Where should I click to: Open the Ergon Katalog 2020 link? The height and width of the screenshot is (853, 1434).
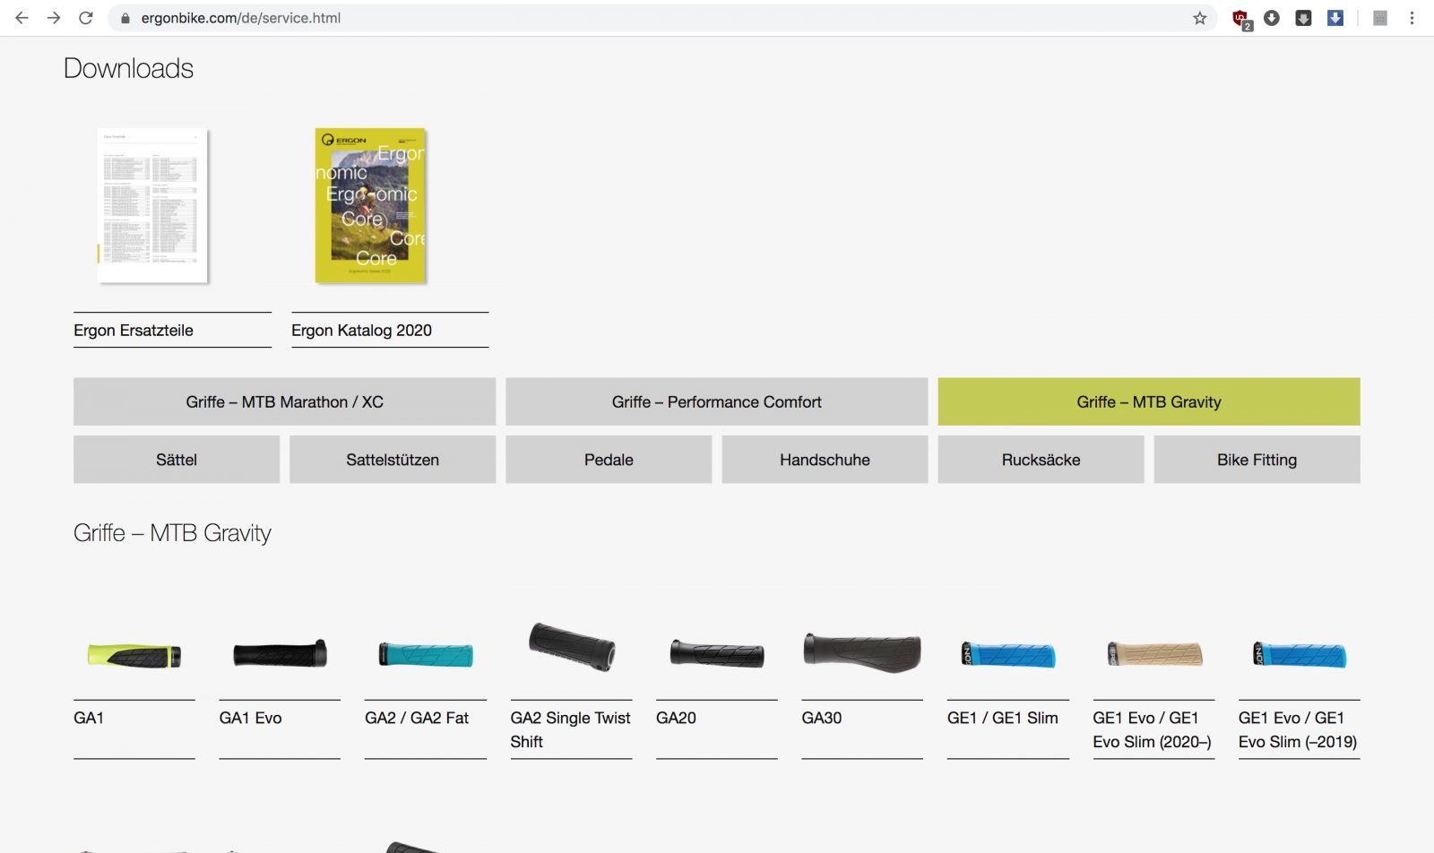[x=361, y=330]
